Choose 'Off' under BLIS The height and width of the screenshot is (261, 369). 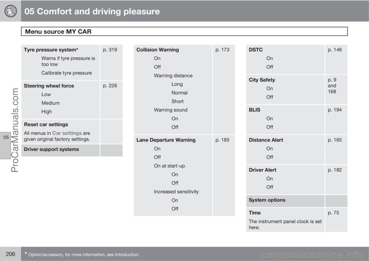click(270, 127)
